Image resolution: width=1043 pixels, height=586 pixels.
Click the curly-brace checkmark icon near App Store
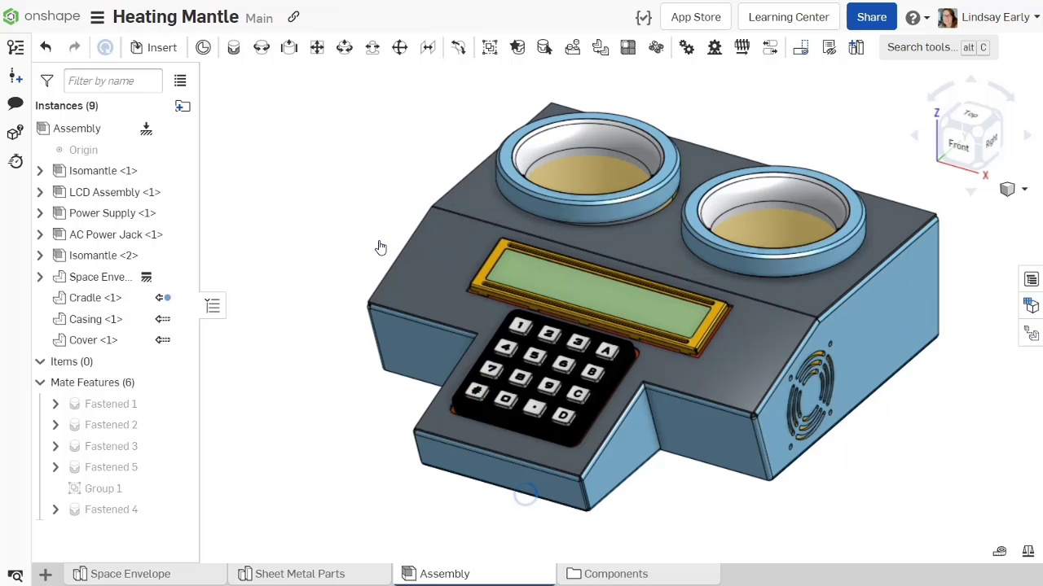(x=644, y=17)
